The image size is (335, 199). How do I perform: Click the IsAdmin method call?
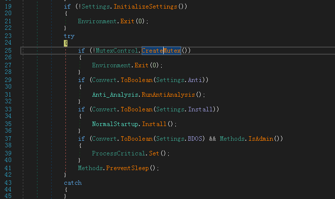coord(260,139)
